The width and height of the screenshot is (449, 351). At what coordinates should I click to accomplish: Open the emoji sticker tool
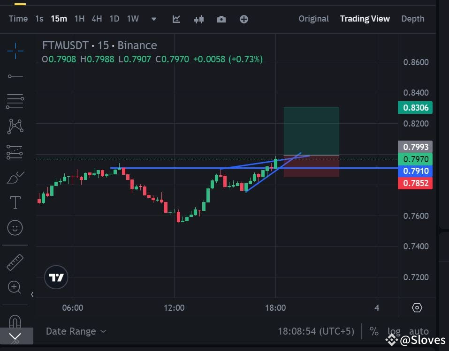(15, 228)
